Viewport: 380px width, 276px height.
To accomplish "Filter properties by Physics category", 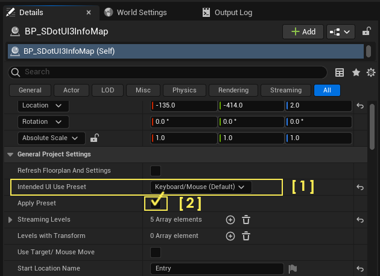I will pos(185,91).
